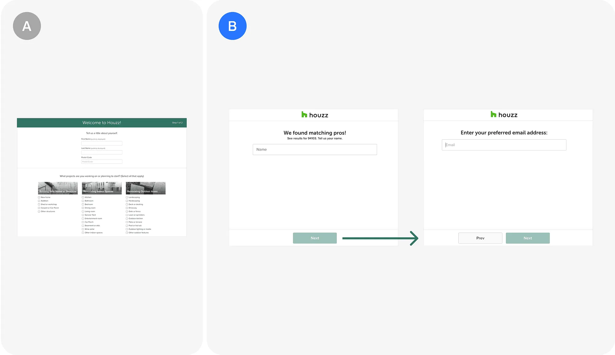The image size is (615, 355).
Task: Check the Kitchen checkbox
Action: click(x=83, y=197)
